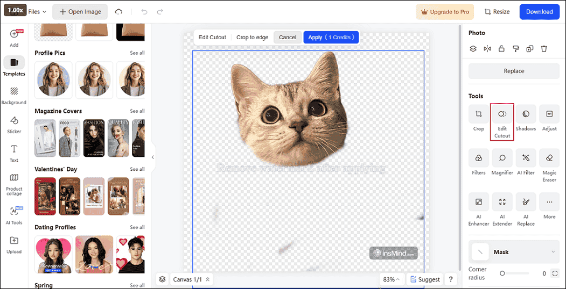The image size is (566, 289).
Task: Collapse the left templates panel
Action: point(153,157)
